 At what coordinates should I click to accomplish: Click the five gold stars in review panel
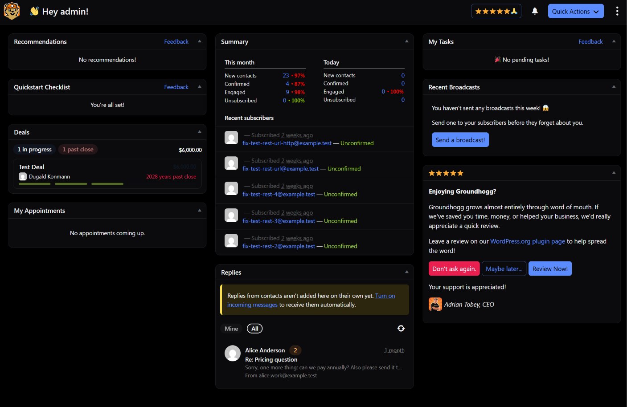[x=446, y=173]
